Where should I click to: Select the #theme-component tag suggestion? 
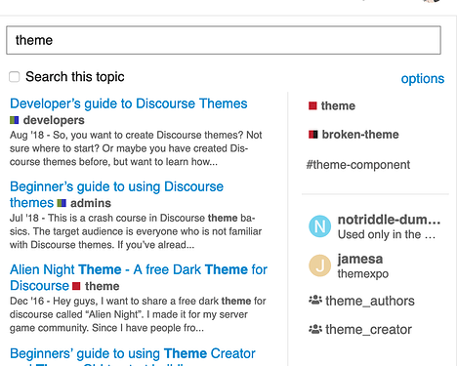(x=358, y=165)
